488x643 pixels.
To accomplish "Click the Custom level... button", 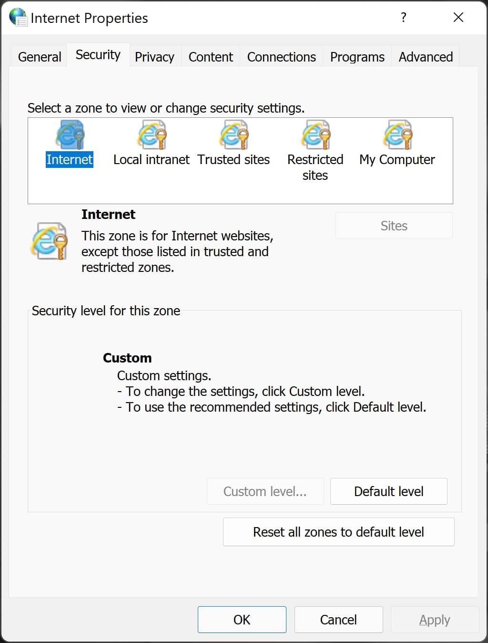I will (x=265, y=491).
